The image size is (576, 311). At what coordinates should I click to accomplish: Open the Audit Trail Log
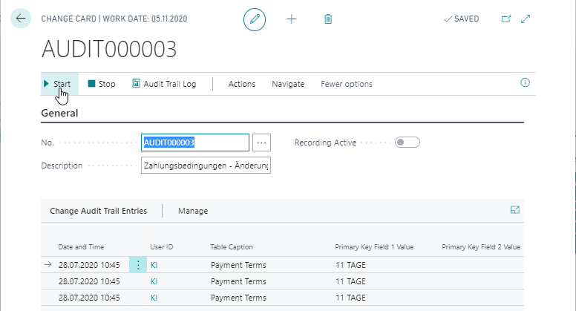click(164, 84)
